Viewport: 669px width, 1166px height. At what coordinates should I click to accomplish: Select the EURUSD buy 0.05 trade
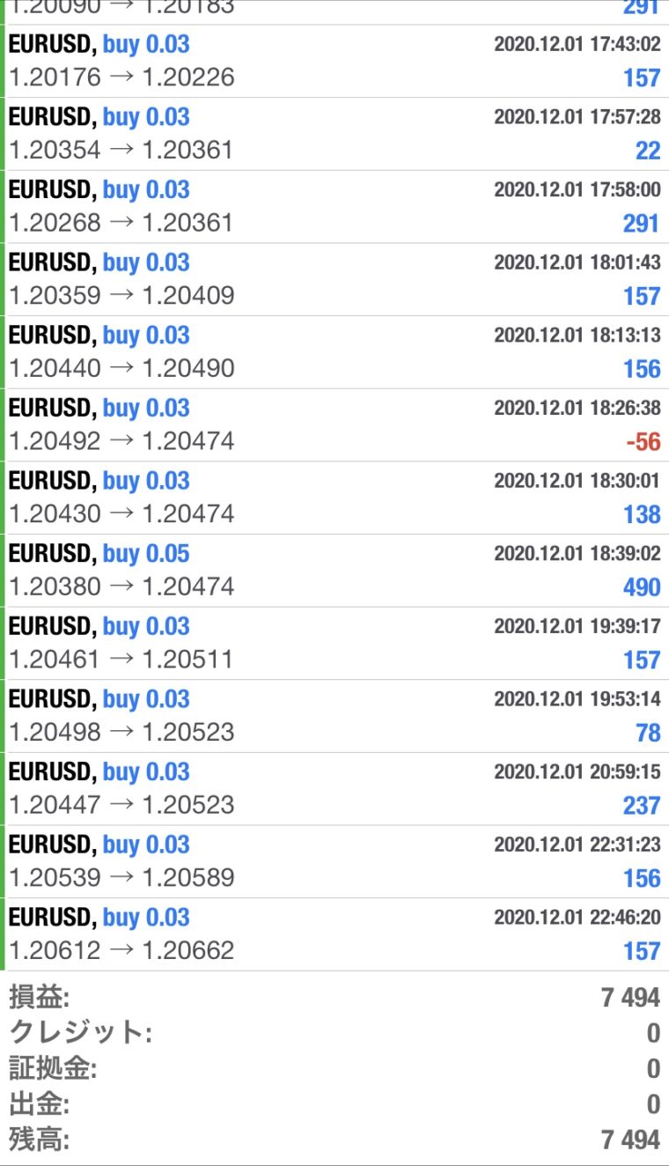[x=334, y=571]
